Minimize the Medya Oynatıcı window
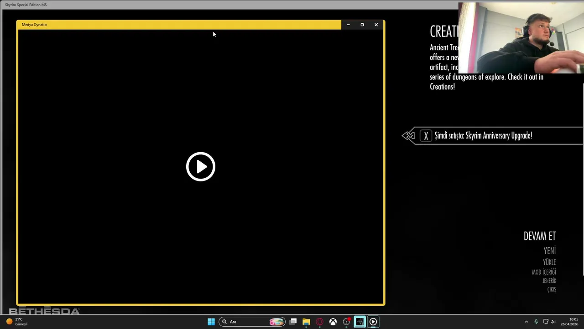 [348, 25]
